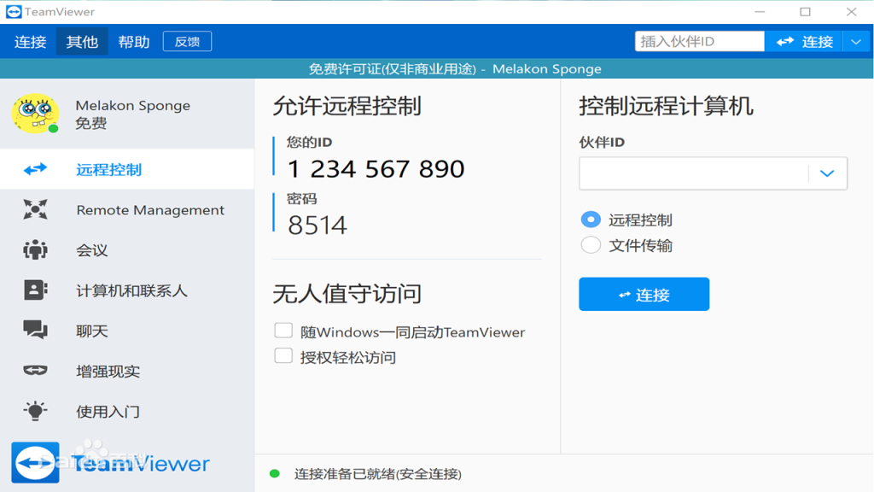874x492 pixels.
Task: Open the 其他 menu
Action: coord(82,41)
